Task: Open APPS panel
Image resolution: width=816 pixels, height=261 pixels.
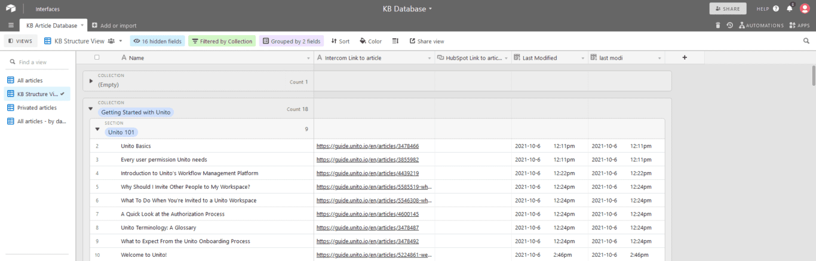Action: point(800,26)
